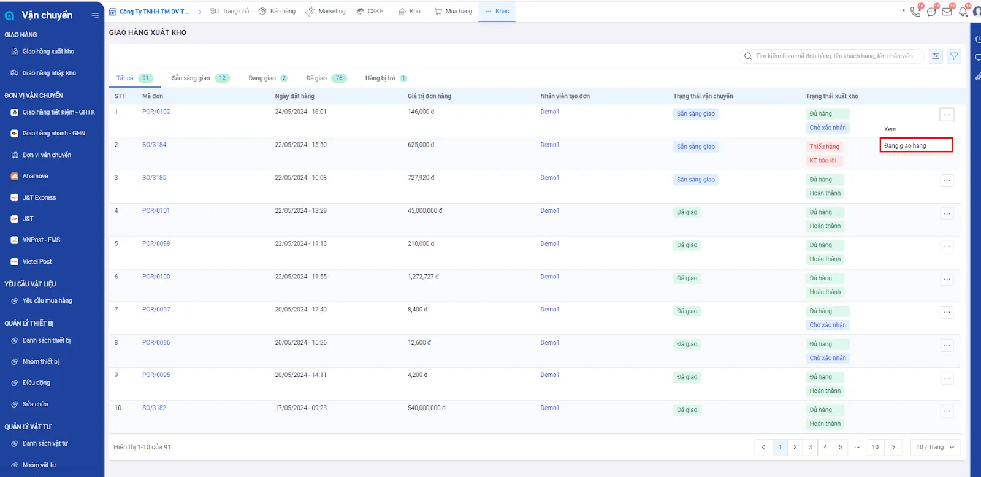
Task: Open mail envelope icon in header
Action: tap(947, 11)
